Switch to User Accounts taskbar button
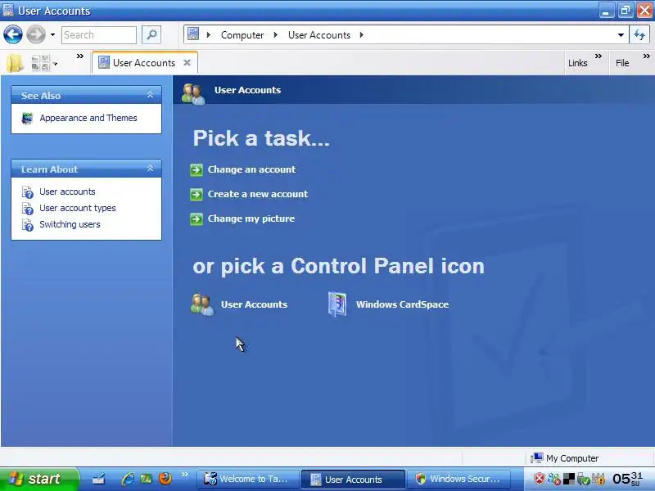655x491 pixels. pyautogui.click(x=353, y=480)
